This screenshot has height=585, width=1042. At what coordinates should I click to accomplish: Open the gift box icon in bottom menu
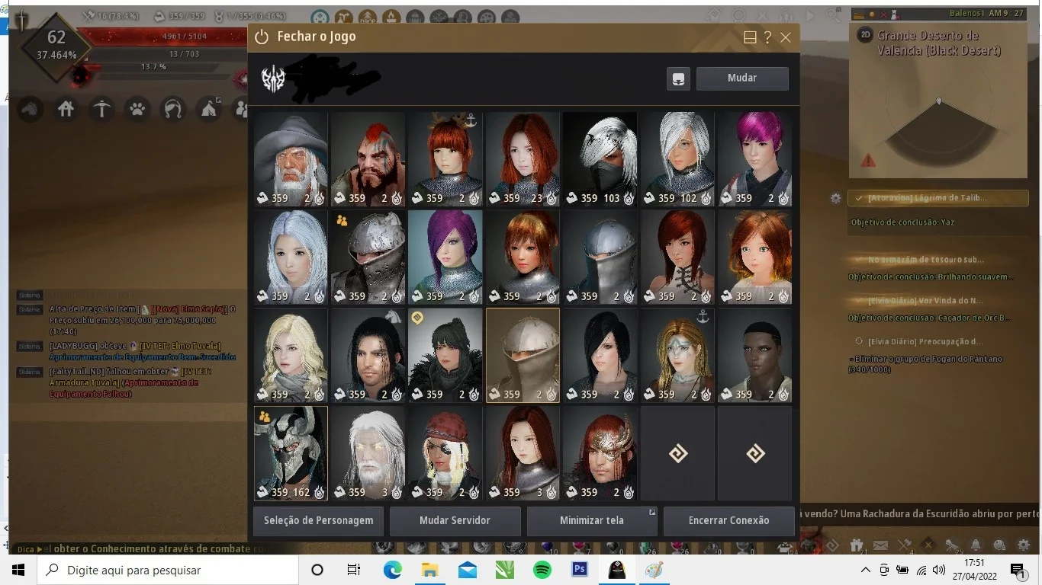pos(857,545)
